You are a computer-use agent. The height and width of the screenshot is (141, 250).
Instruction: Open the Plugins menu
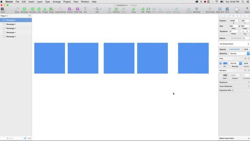click(67, 2)
